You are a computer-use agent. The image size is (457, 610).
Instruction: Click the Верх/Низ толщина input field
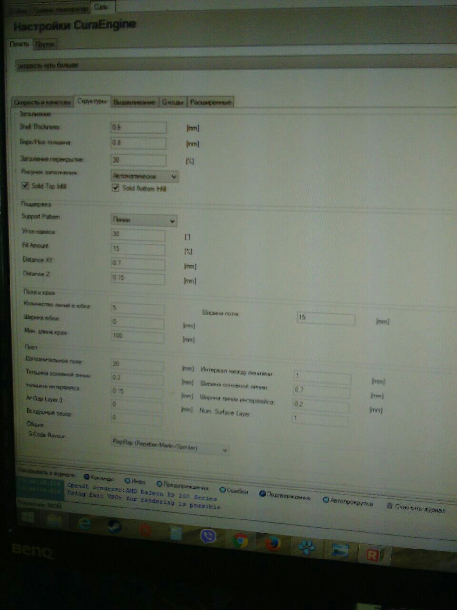[139, 143]
